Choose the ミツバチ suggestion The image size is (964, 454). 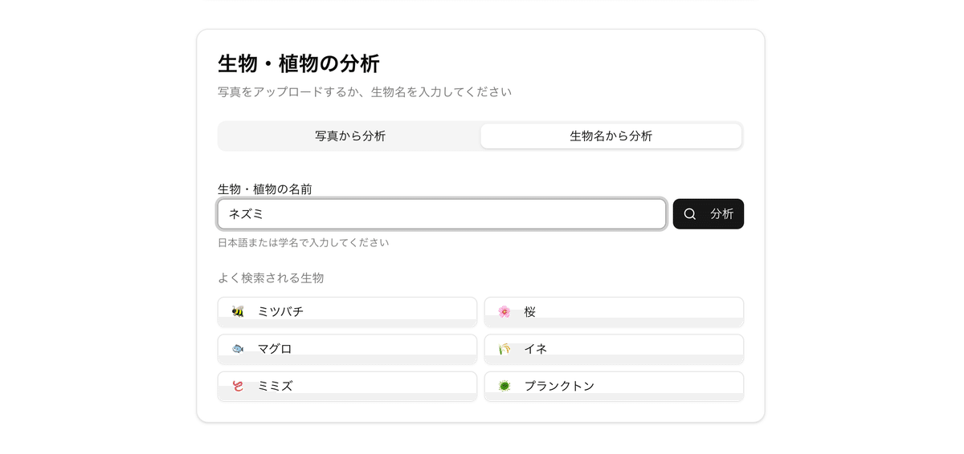click(x=347, y=311)
